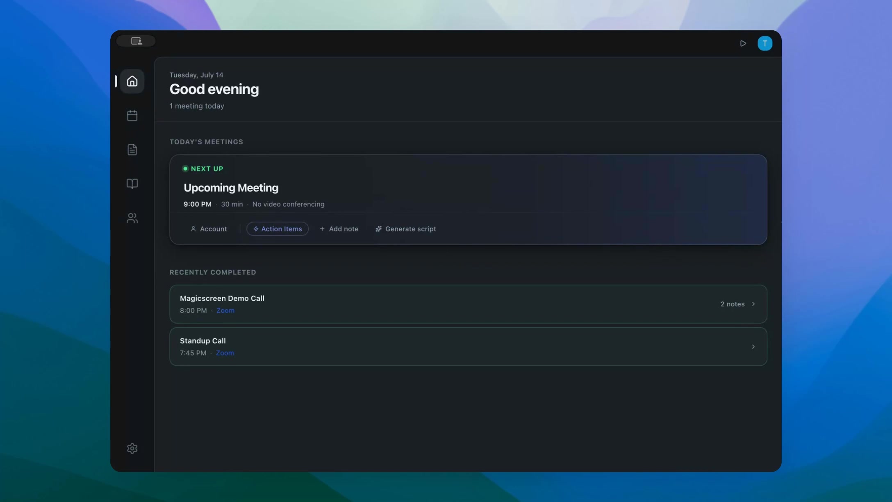Screen dimensions: 892x502
Task: Click the 7:45 PM time text
Action: (193, 353)
